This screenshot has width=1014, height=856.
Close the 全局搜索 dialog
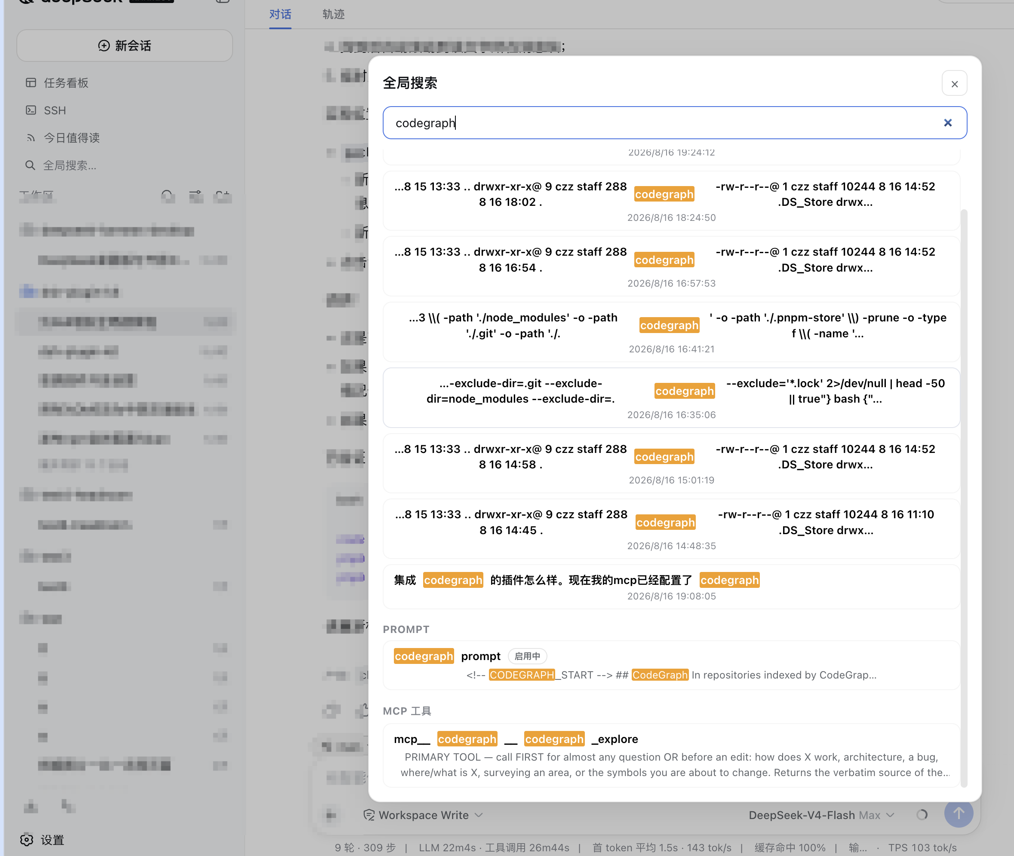954,84
